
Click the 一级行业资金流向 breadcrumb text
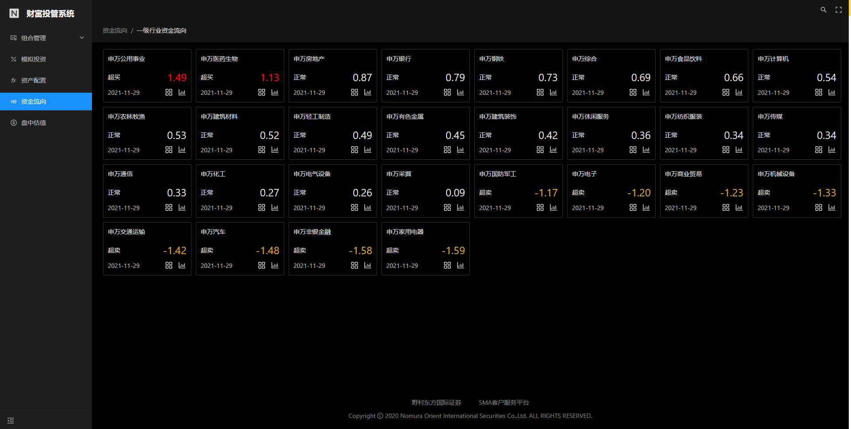[x=161, y=30]
